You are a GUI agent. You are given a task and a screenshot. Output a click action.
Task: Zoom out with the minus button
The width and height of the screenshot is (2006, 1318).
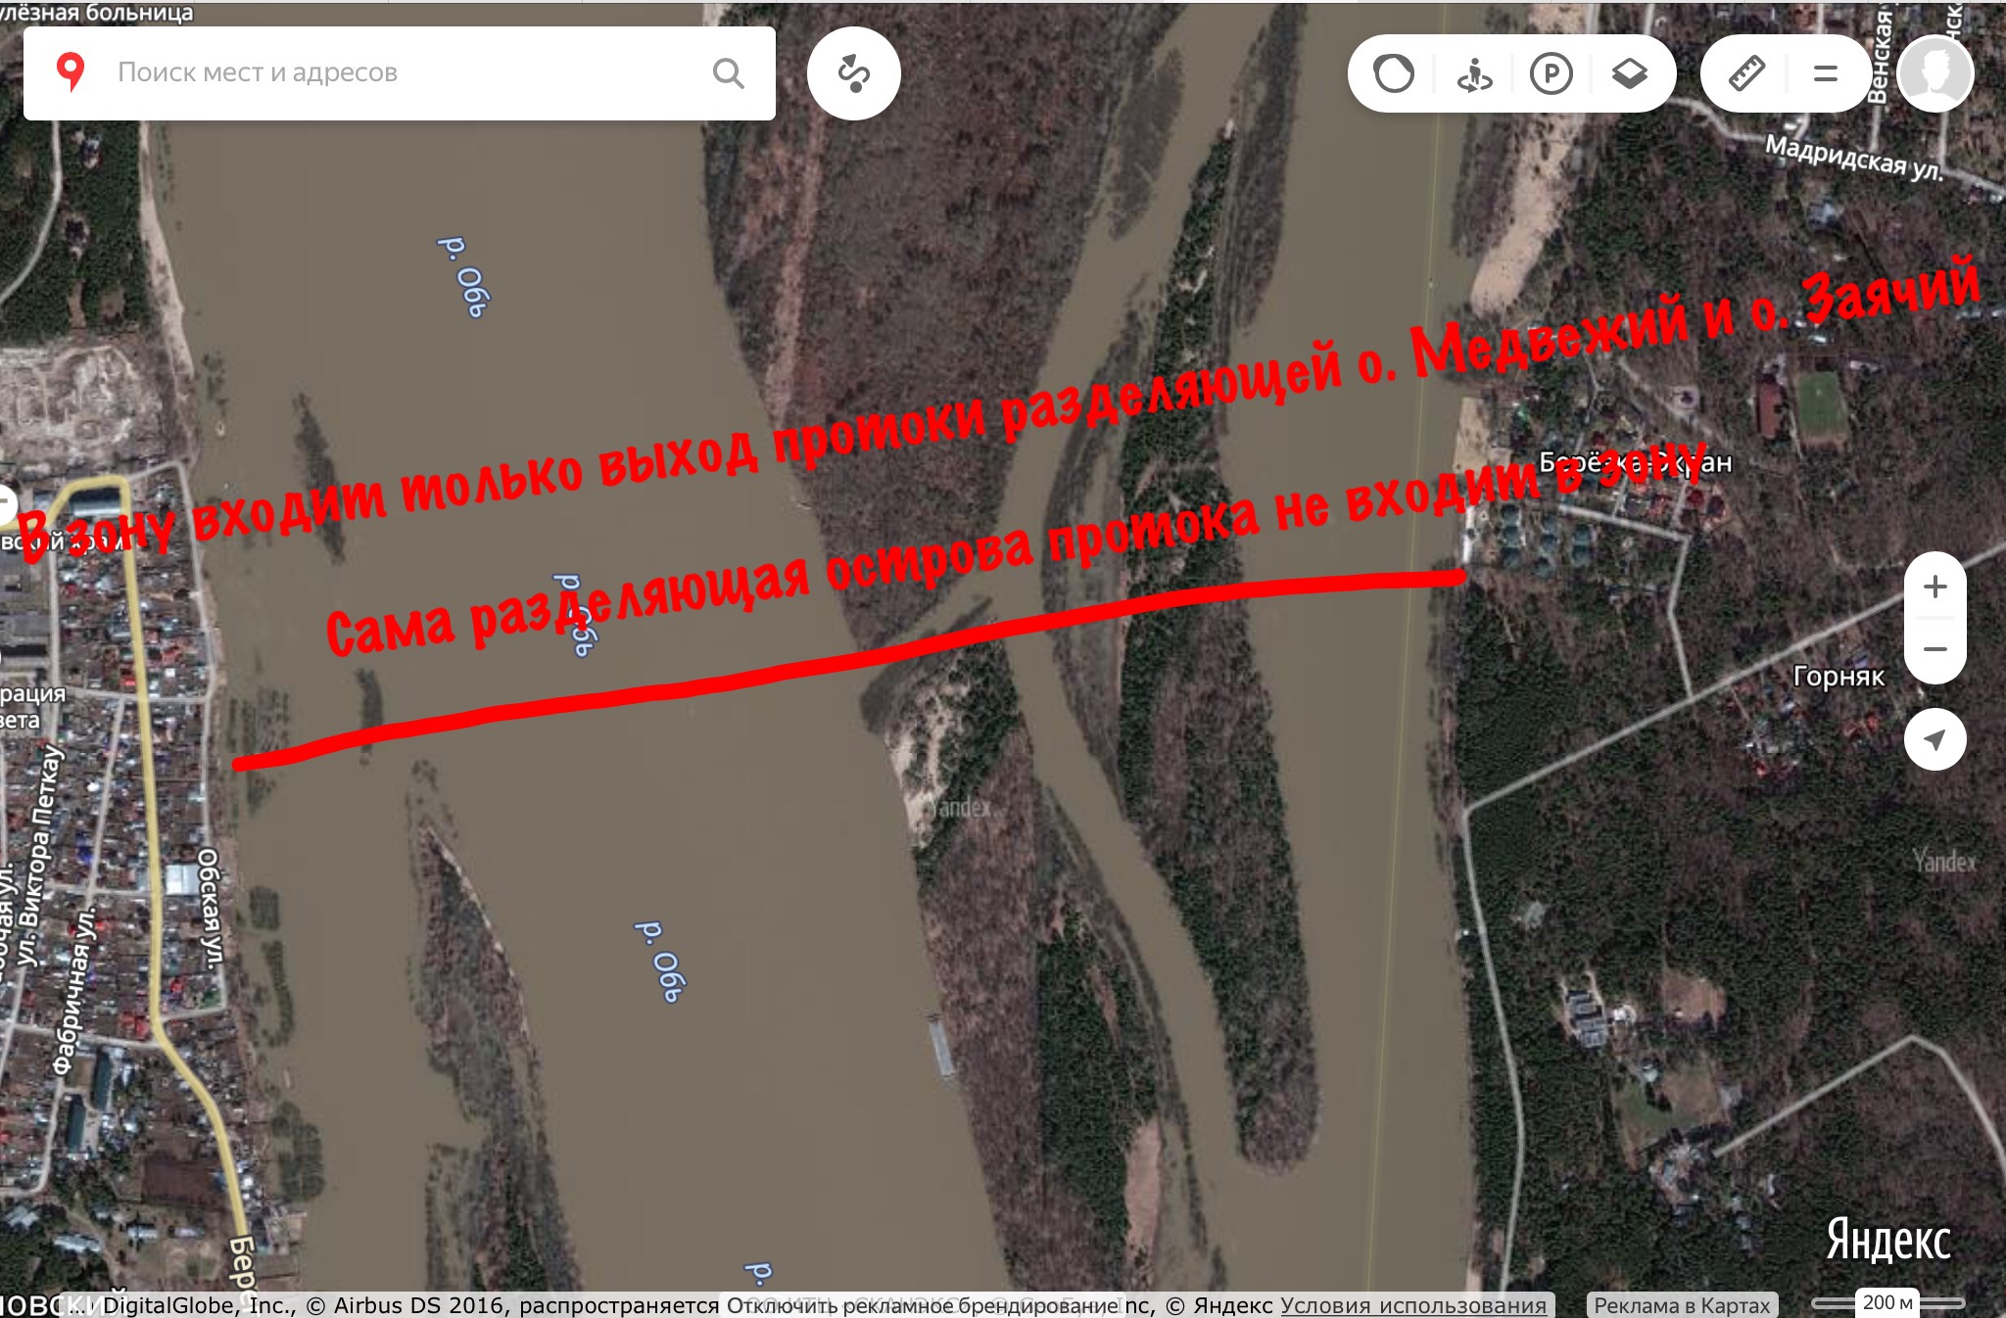click(1934, 649)
